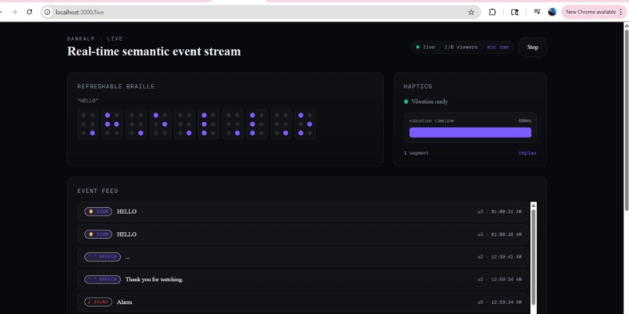
Task: Toggle the mic indicator in status pill
Action: 492,48
